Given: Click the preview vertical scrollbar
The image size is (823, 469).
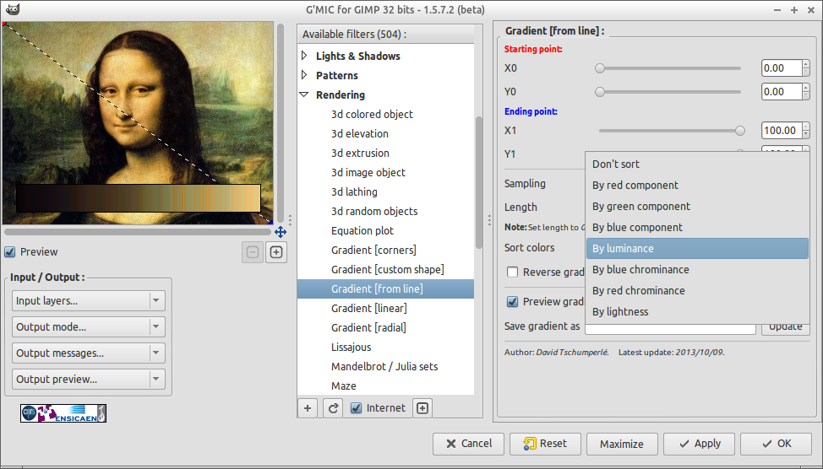Looking at the screenshot, I should tap(281, 123).
